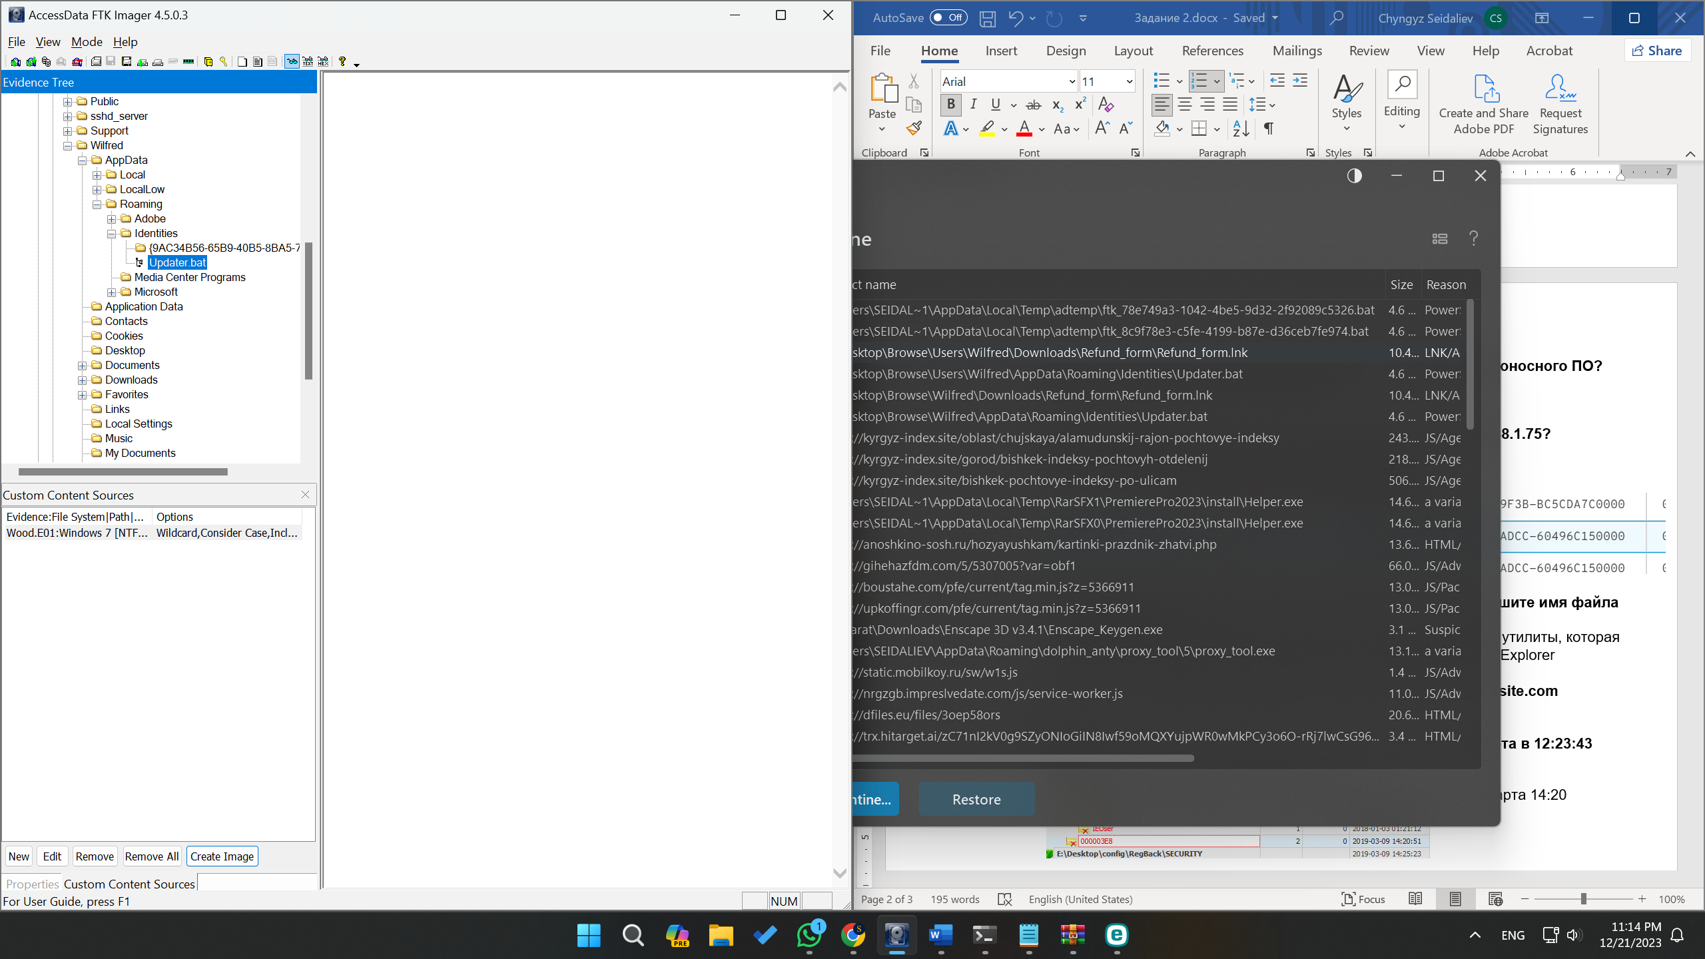Toggle Bold formatting in Word
Image resolution: width=1705 pixels, height=959 pixels.
pos(950,105)
